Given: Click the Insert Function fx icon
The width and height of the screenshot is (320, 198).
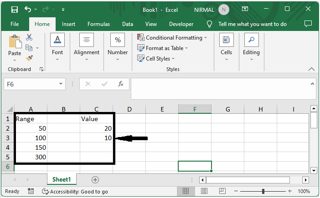Looking at the screenshot, I should tap(121, 84).
